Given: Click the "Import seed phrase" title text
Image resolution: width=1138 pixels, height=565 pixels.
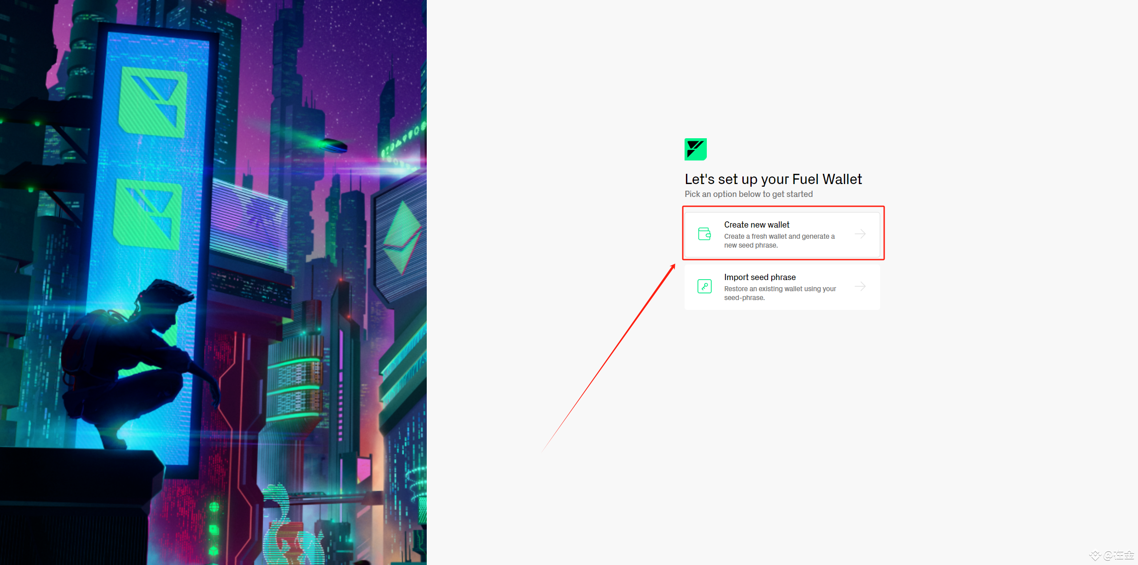Looking at the screenshot, I should pyautogui.click(x=759, y=277).
